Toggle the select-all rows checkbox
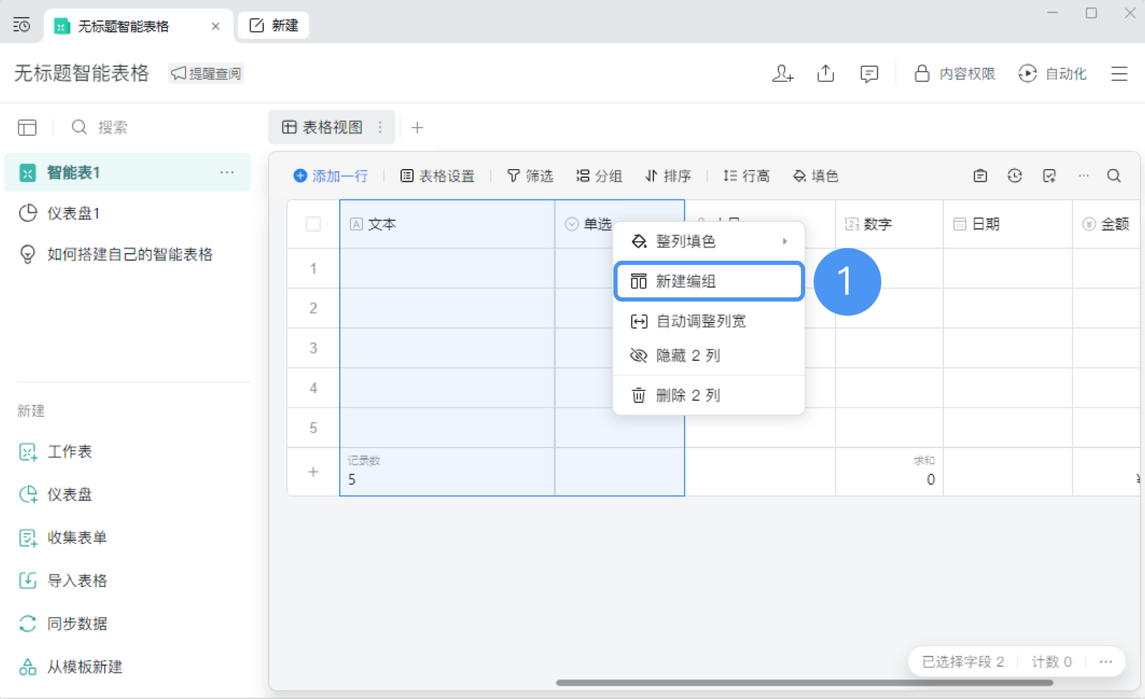The height and width of the screenshot is (699, 1145). coord(313,224)
